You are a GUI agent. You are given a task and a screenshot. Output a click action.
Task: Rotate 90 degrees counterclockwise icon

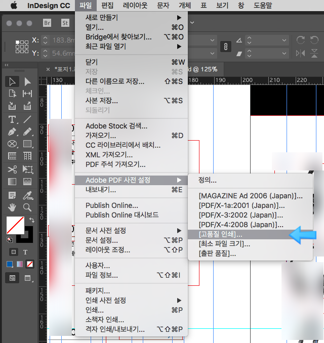314,40
